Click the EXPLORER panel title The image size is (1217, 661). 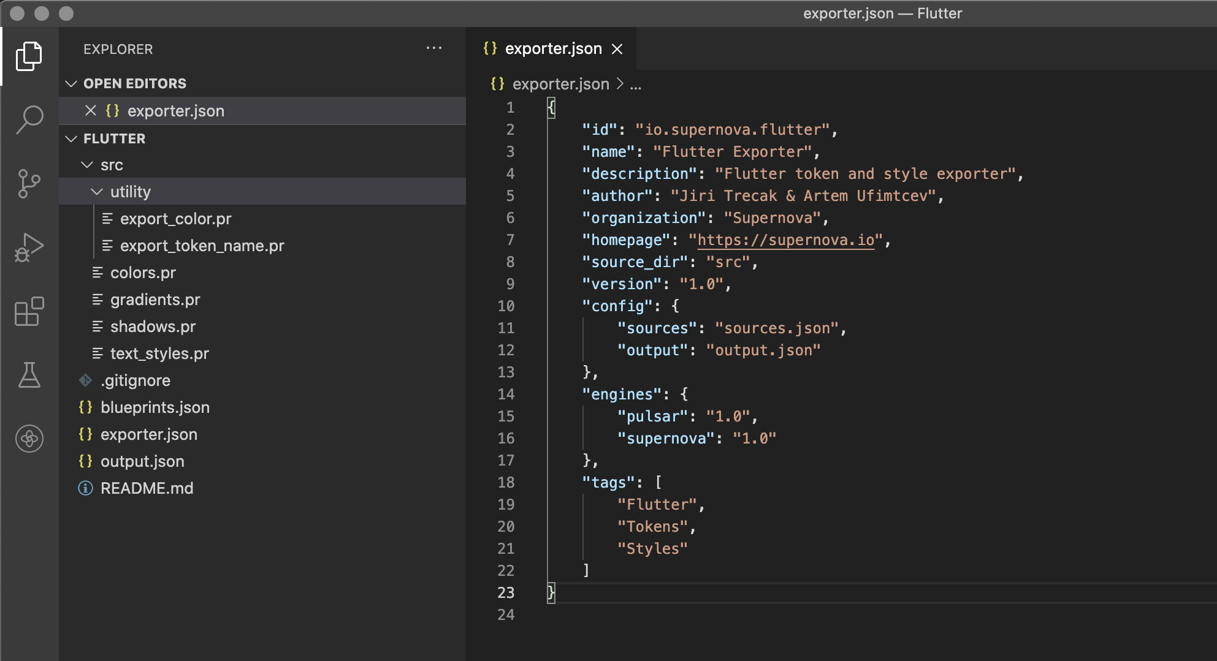click(x=118, y=49)
